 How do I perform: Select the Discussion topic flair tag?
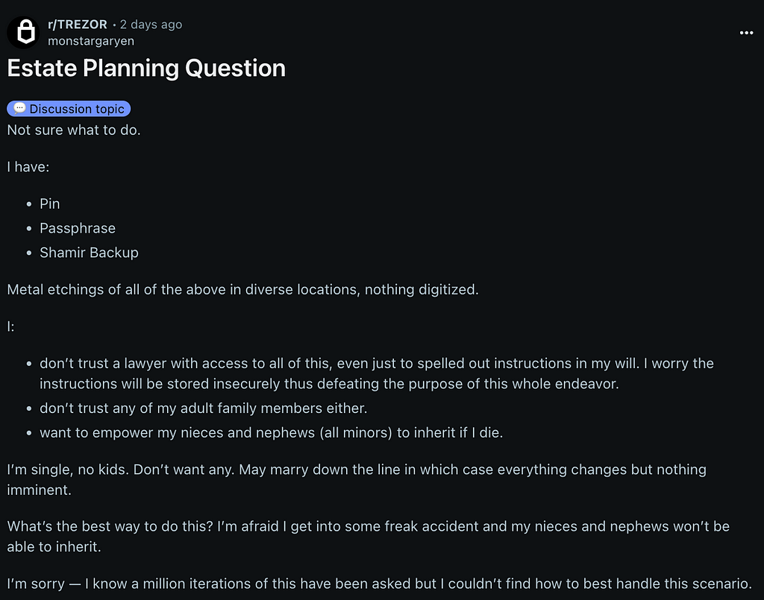coord(69,109)
